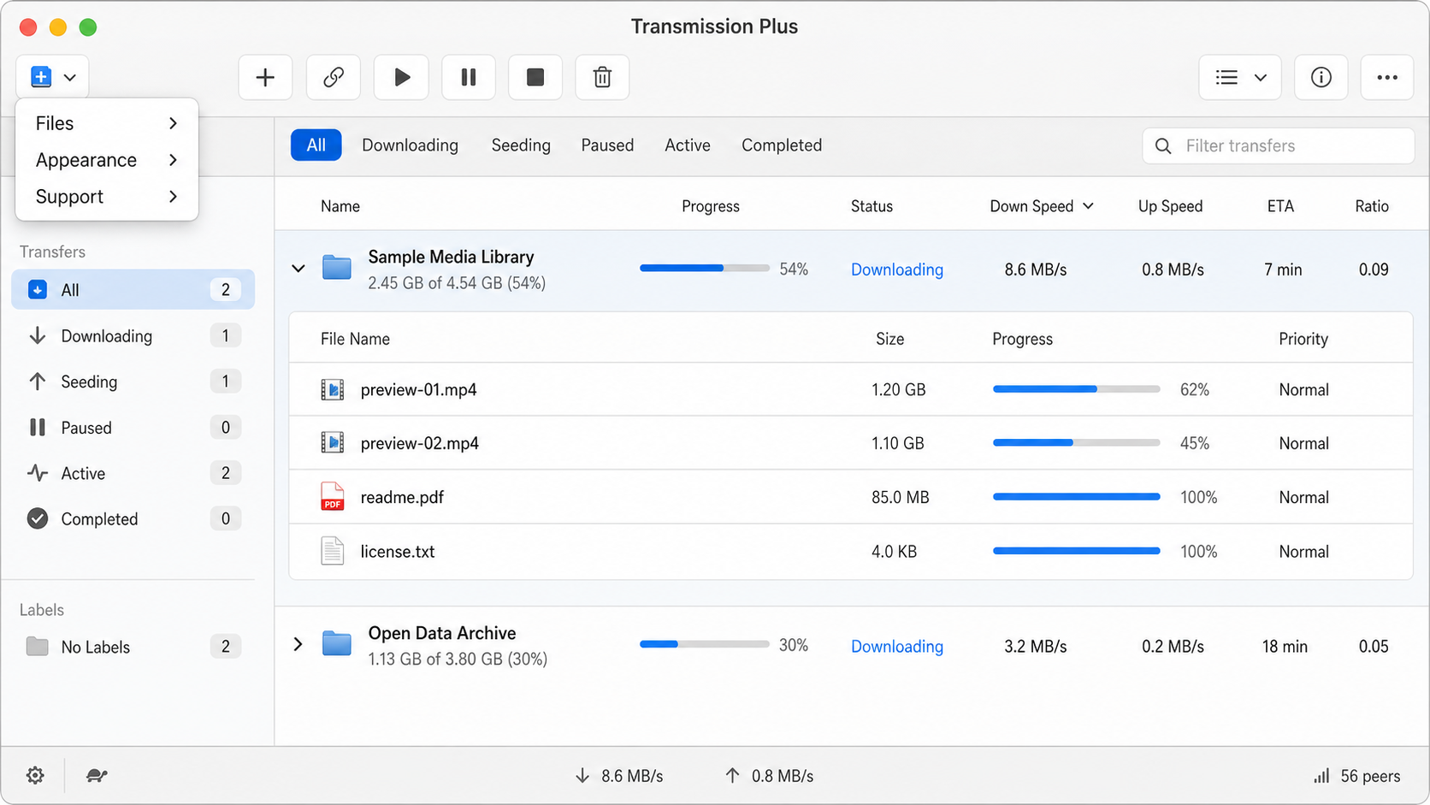This screenshot has width=1430, height=805.
Task: Start selected transfer with play button
Action: click(x=401, y=77)
